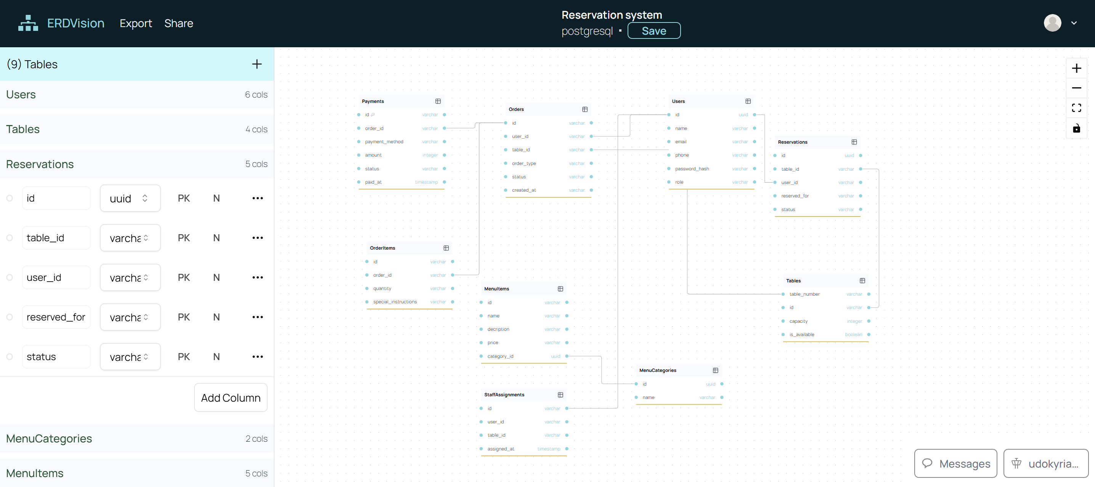Open the MenuCategories table grid icon on canvas

(715, 370)
